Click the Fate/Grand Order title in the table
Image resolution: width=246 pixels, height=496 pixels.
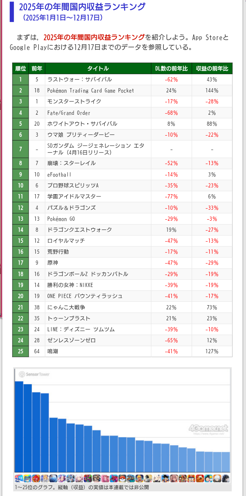coord(69,113)
